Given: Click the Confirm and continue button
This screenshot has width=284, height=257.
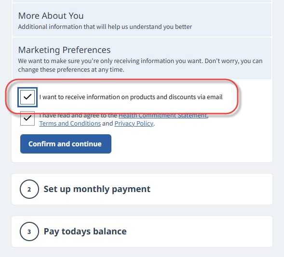Looking at the screenshot, I should pyautogui.click(x=66, y=144).
